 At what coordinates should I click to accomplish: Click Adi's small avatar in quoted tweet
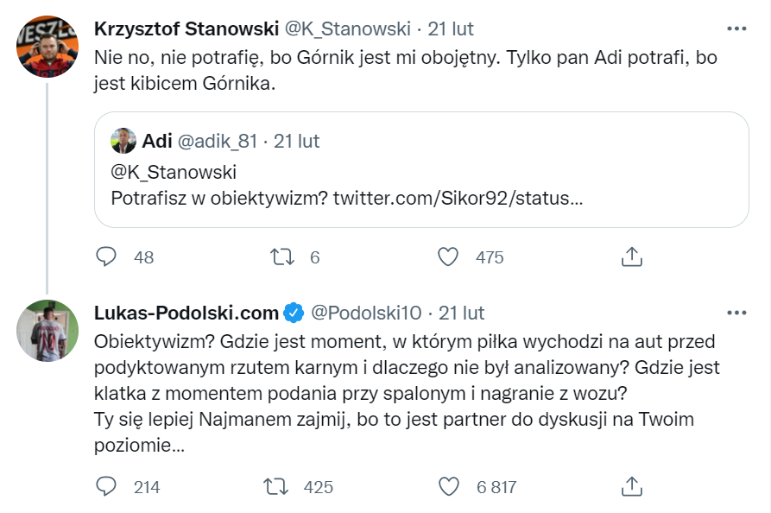click(x=124, y=141)
